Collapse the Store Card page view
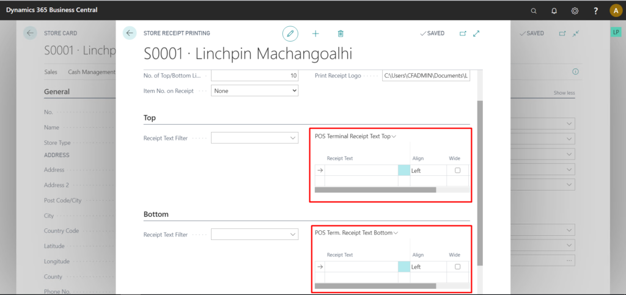This screenshot has width=626, height=295. click(x=575, y=34)
